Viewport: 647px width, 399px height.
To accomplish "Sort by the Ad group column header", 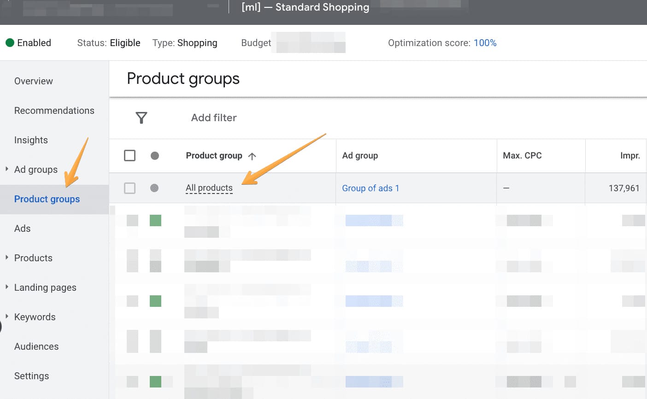I will pyautogui.click(x=360, y=156).
